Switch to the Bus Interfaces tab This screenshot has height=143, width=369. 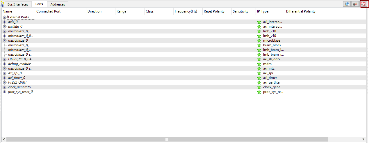tap(18, 4)
